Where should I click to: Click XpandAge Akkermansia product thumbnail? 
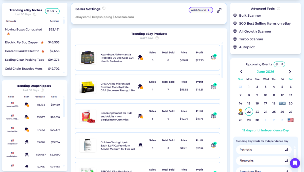click(x=88, y=58)
